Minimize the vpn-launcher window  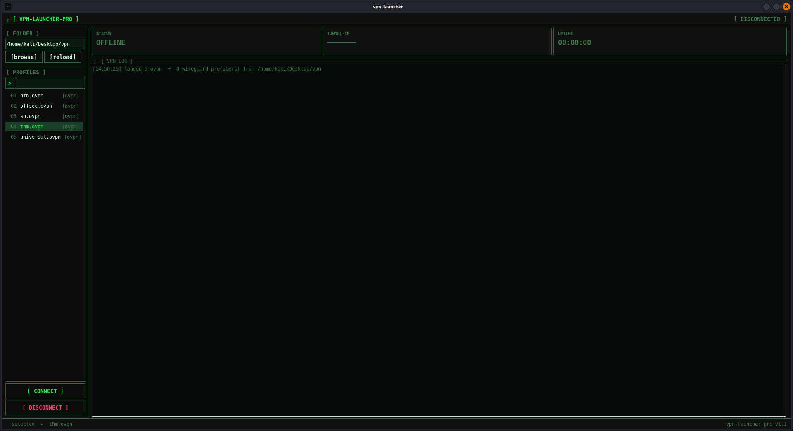[767, 7]
